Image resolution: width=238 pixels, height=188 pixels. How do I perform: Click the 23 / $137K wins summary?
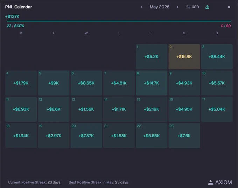coord(15,26)
